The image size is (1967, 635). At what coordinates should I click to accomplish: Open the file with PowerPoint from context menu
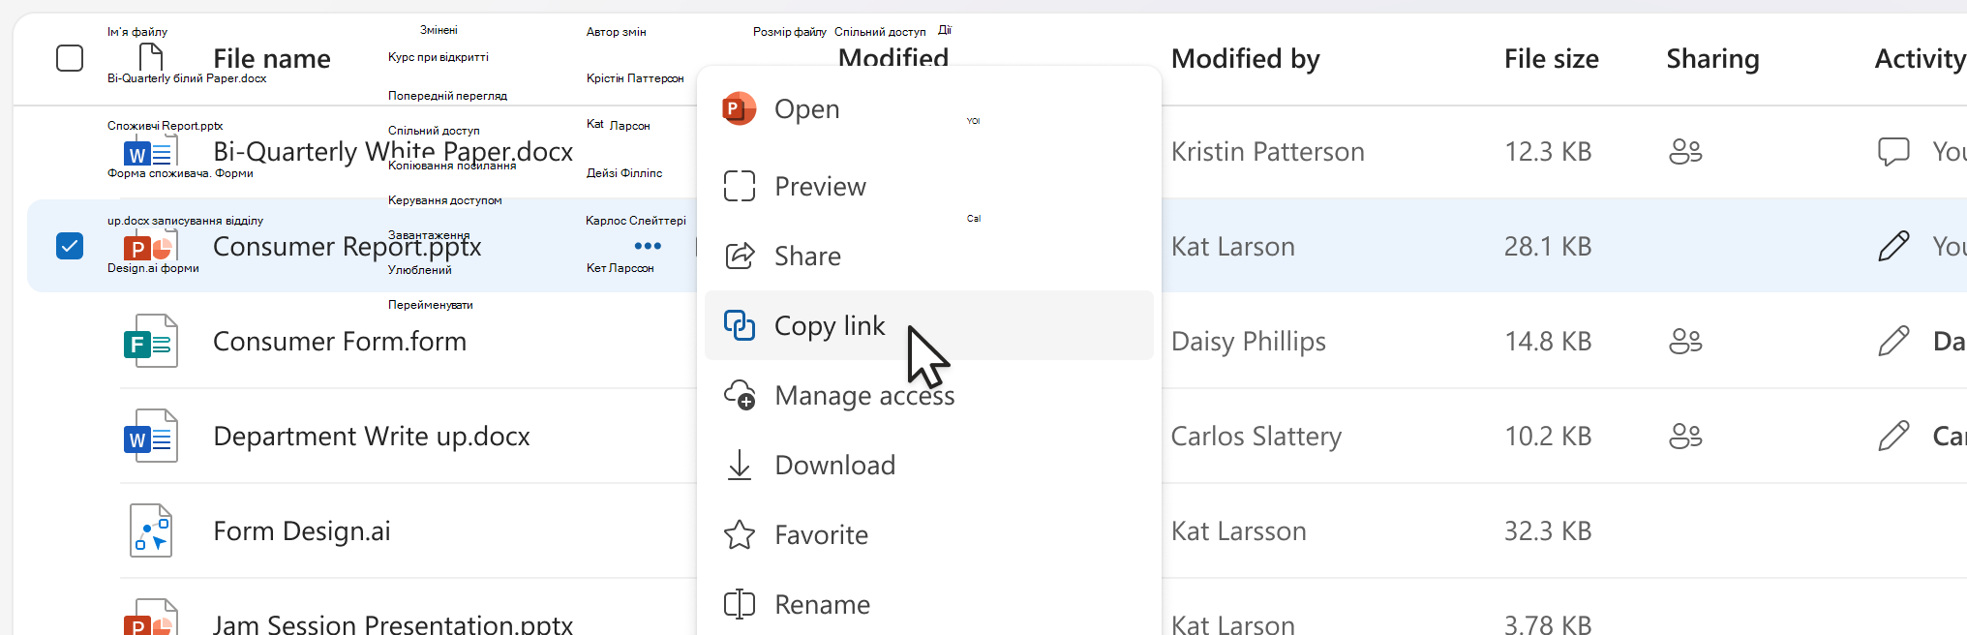pos(929,109)
